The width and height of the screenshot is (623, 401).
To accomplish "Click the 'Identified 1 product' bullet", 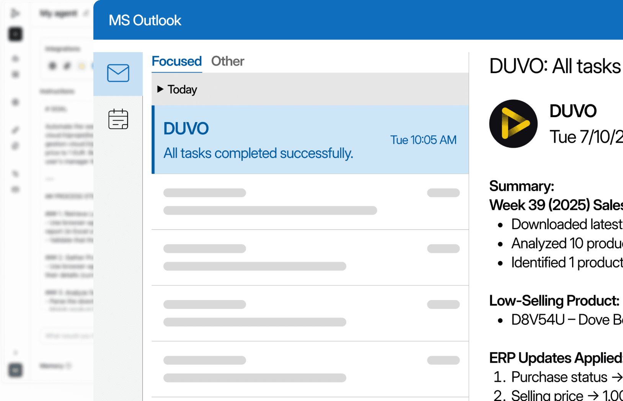I will coord(567,262).
